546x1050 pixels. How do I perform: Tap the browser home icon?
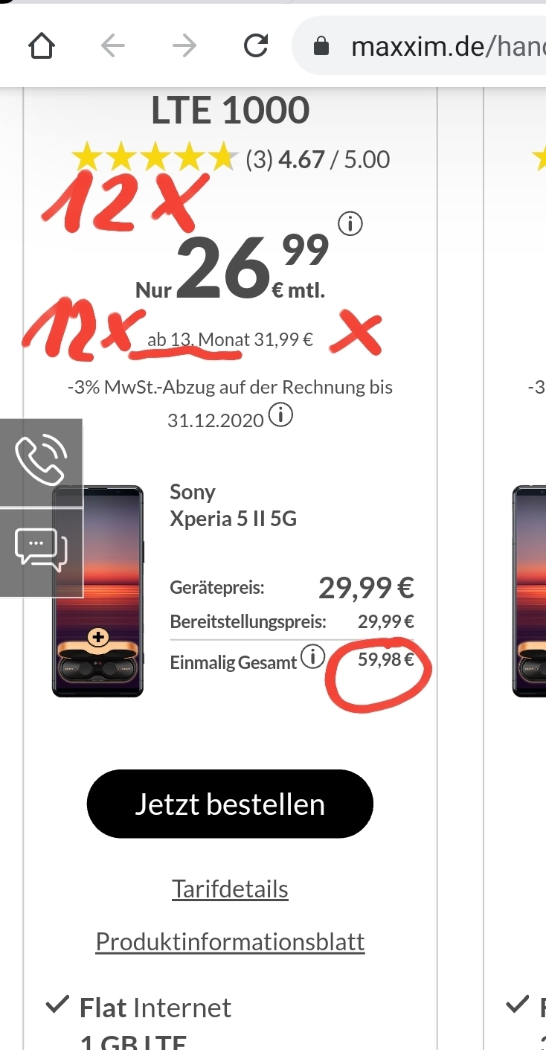click(42, 47)
